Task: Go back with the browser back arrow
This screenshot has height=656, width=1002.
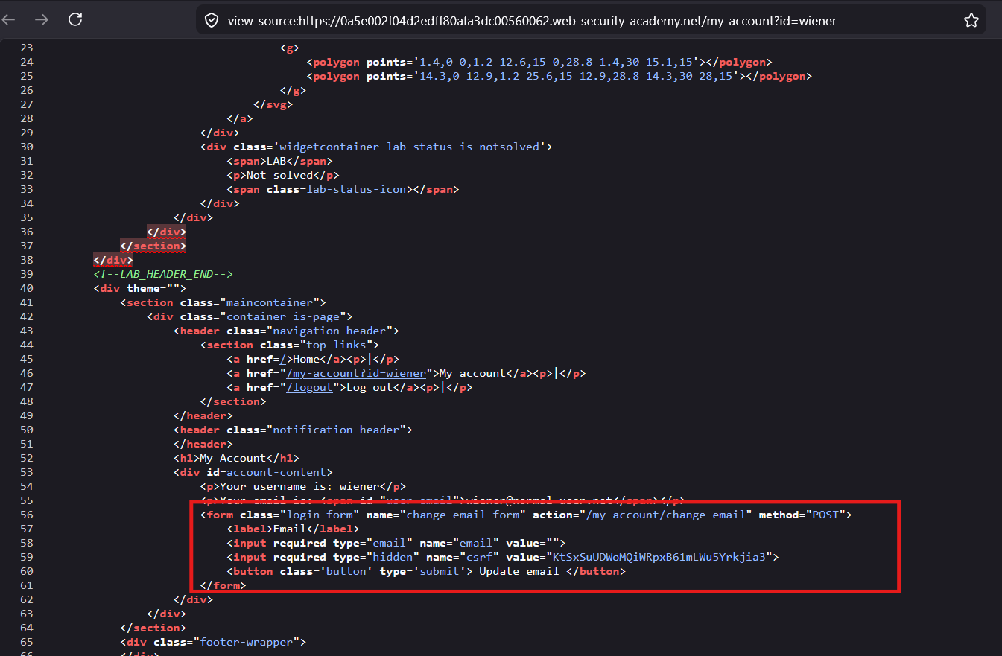Action: point(10,20)
